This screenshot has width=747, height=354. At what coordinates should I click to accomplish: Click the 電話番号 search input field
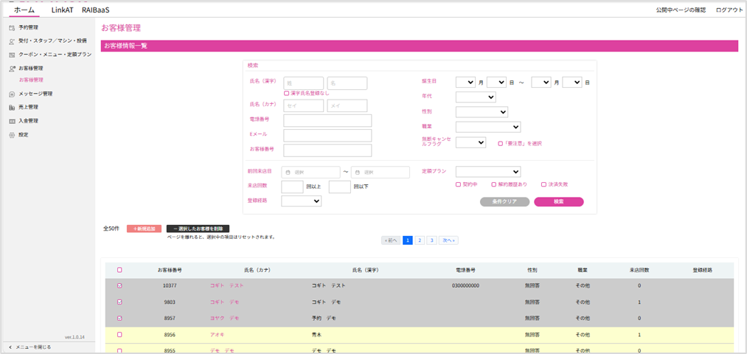click(327, 120)
